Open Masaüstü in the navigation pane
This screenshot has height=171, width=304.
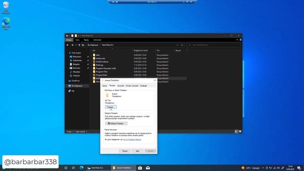coord(77,57)
